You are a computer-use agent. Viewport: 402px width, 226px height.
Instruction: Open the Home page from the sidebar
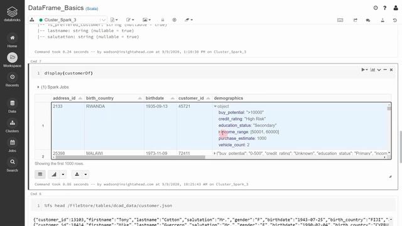(x=12, y=41)
